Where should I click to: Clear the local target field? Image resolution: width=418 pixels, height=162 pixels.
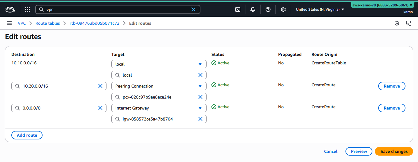click(200, 75)
